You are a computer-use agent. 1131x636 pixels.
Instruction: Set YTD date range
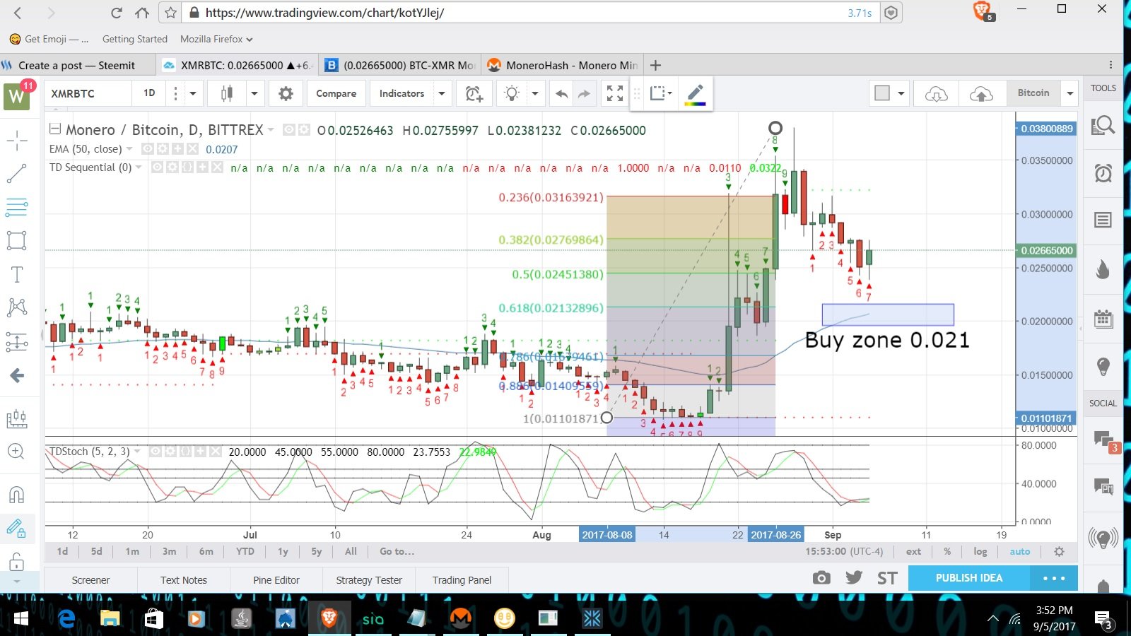[245, 551]
